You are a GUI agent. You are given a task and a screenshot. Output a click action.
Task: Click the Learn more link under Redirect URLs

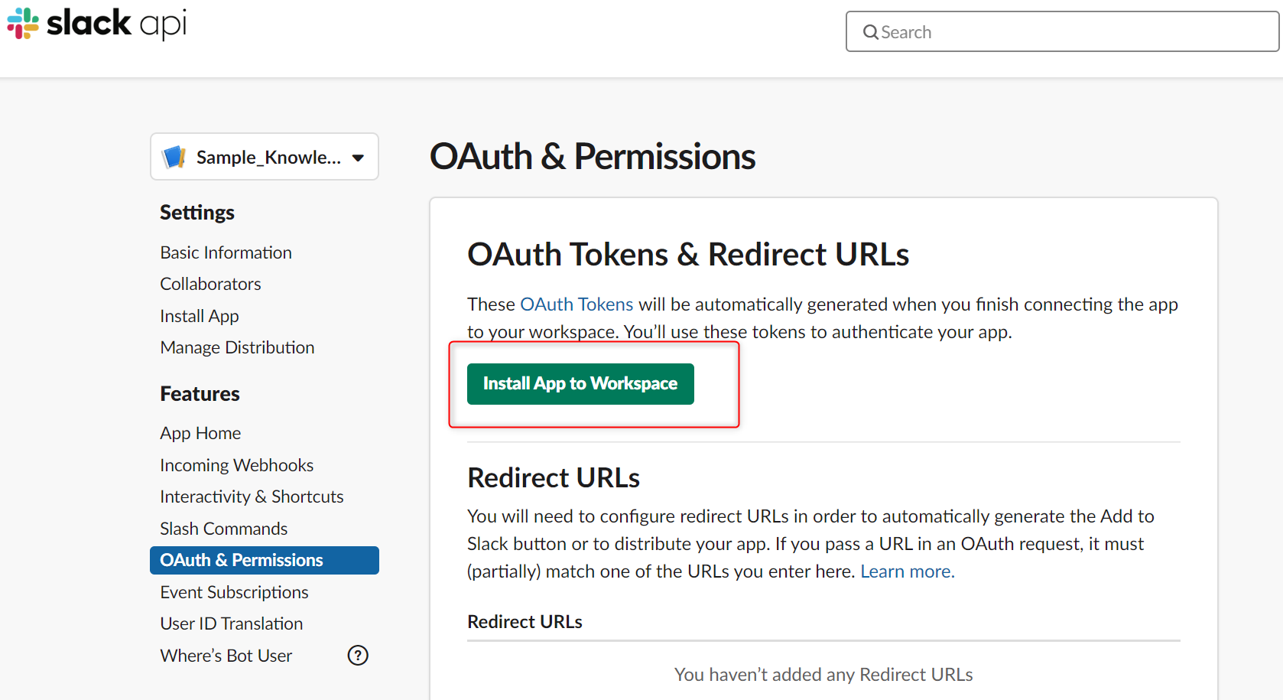(906, 571)
